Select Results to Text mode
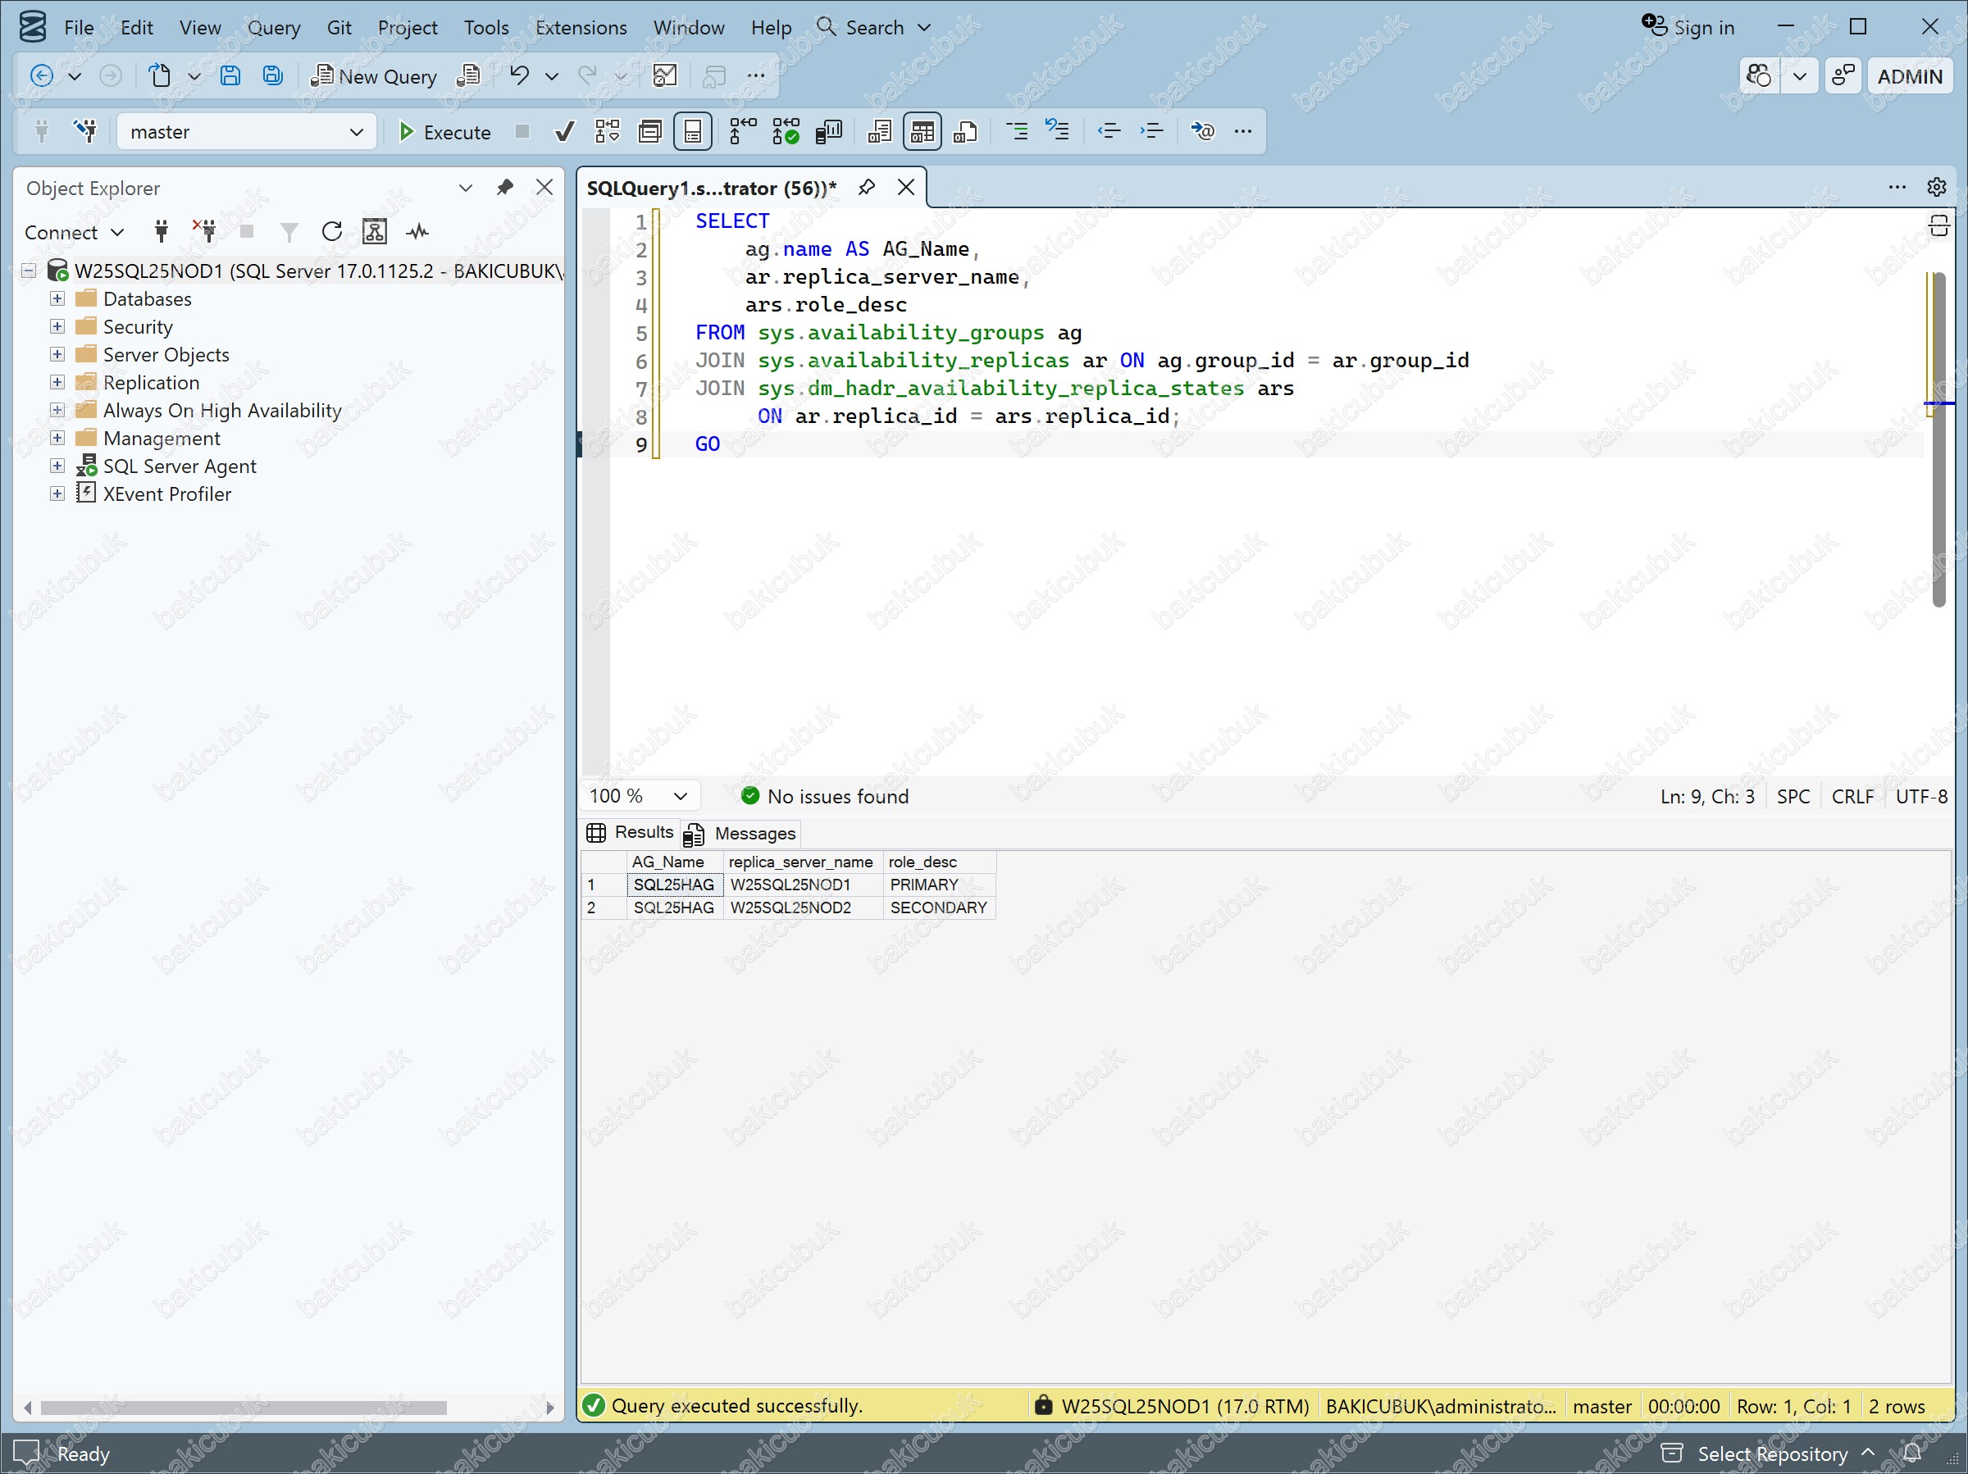This screenshot has height=1474, width=1968. (x=879, y=132)
